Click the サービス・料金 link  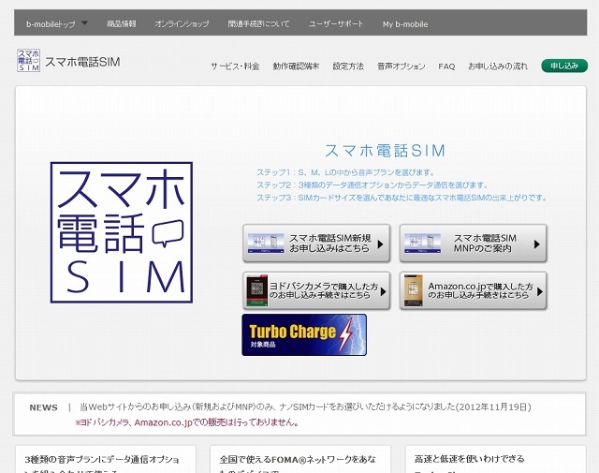click(235, 67)
